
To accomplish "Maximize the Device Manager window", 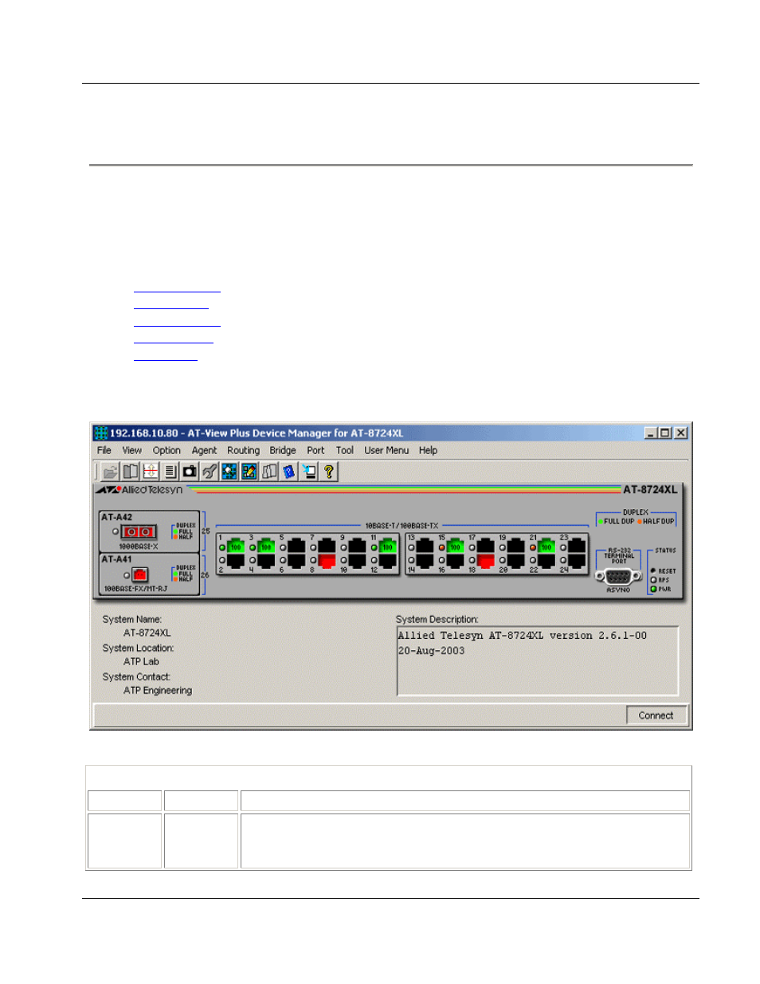I will (x=665, y=433).
